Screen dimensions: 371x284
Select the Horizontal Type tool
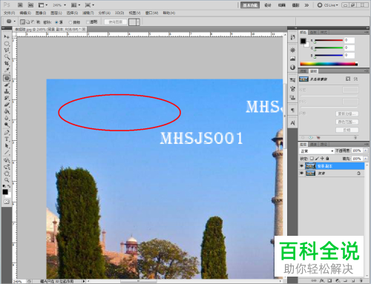click(x=7, y=139)
